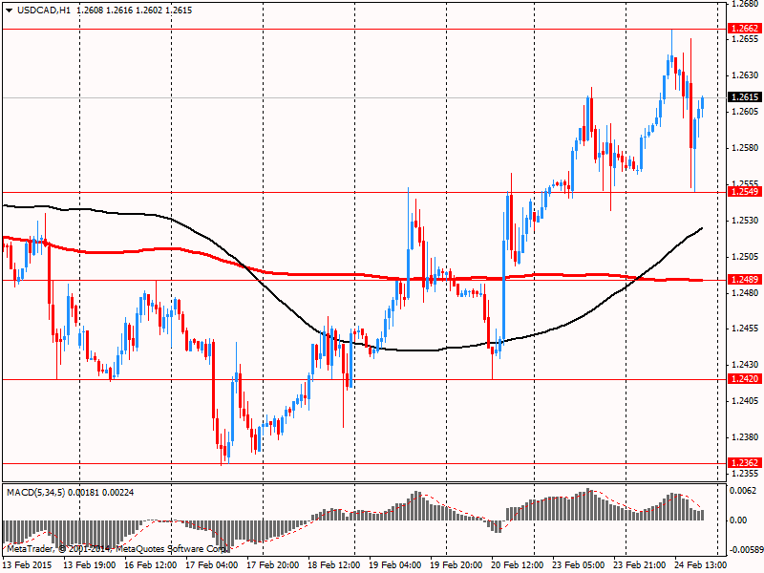Select the 0.0062 MACD scale value
This screenshot has height=573, width=764.
pyautogui.click(x=743, y=491)
